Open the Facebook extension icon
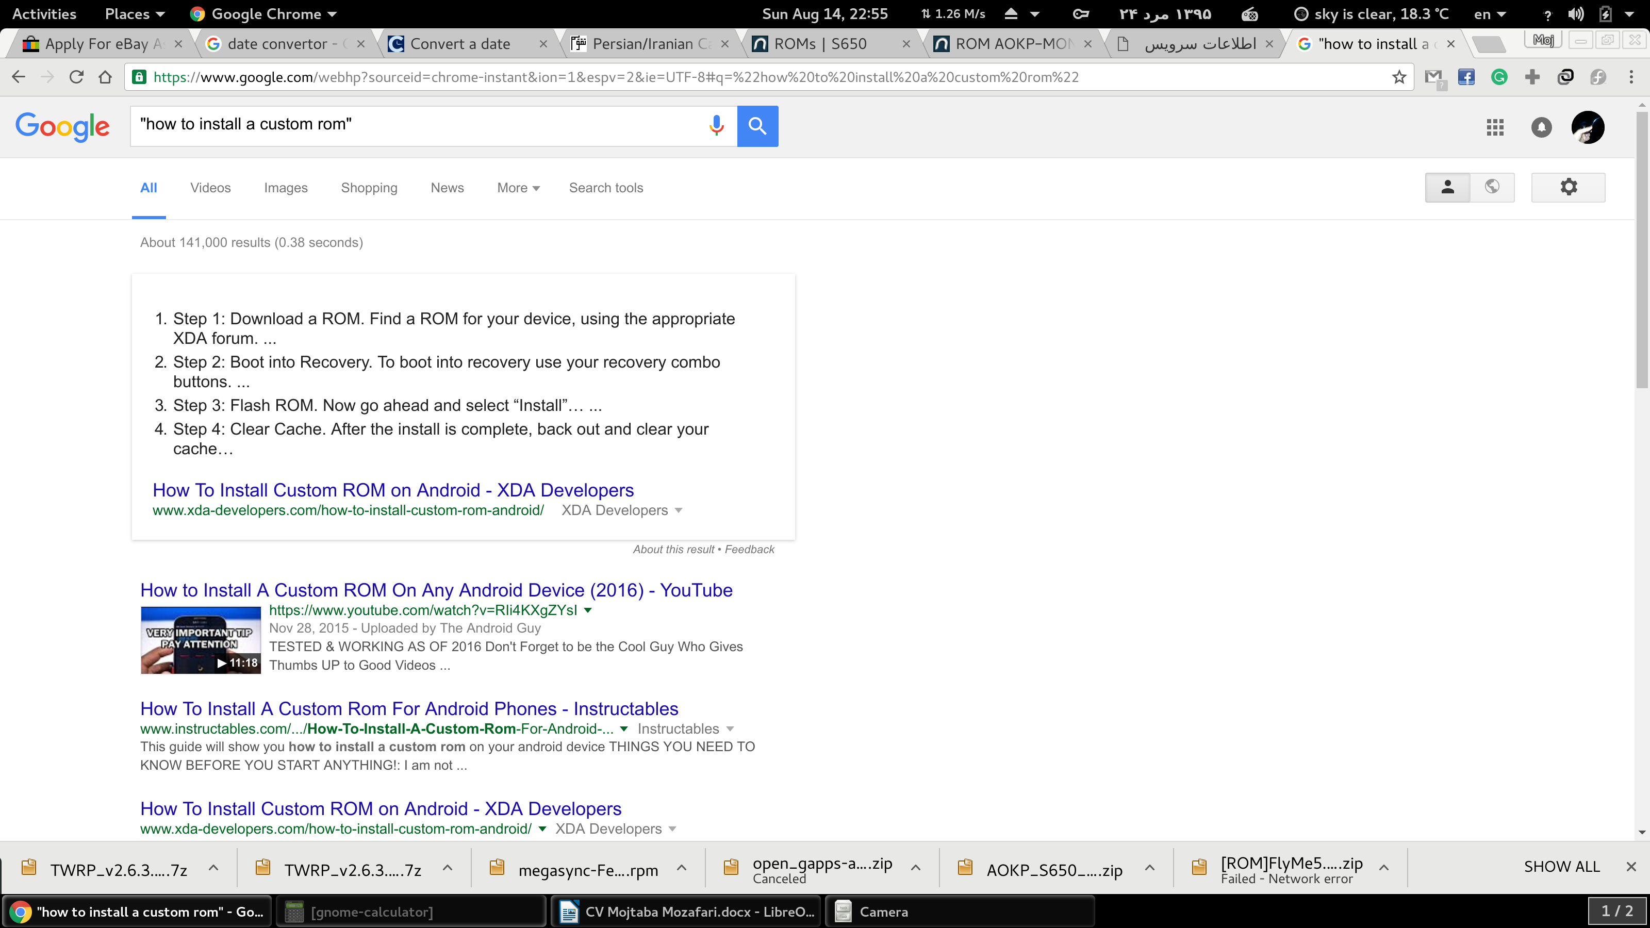The width and height of the screenshot is (1650, 928). (x=1466, y=77)
